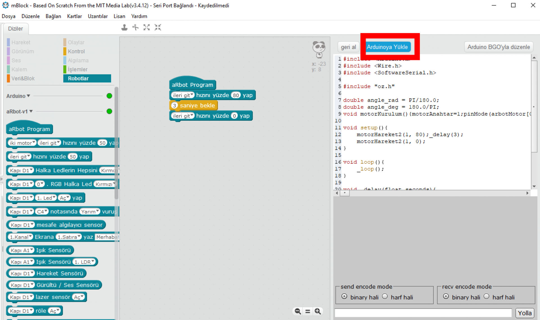
Task: Click Arduino BGO'yla düzenle button
Action: click(x=498, y=47)
